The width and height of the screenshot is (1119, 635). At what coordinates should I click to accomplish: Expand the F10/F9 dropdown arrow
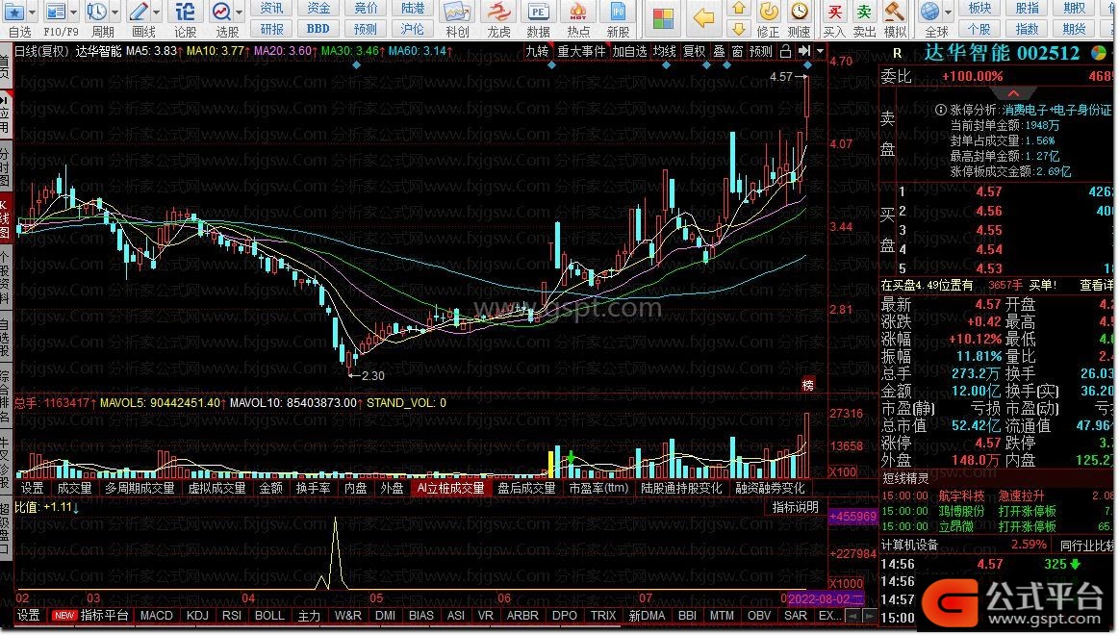[x=73, y=13]
